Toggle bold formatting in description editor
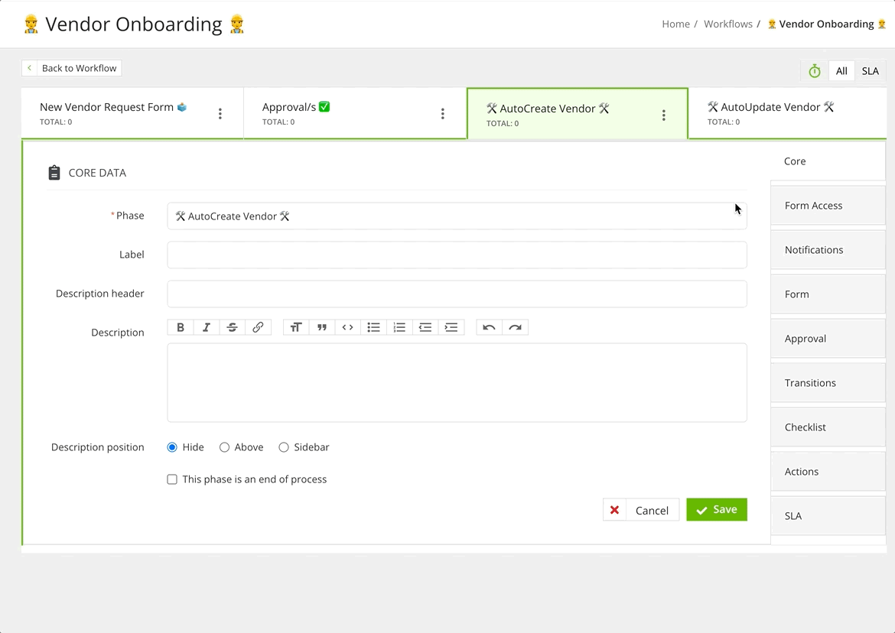The height and width of the screenshot is (633, 895). (x=181, y=326)
